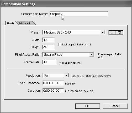
Task: Click into the Composition Name field
Action: [x=79, y=14]
